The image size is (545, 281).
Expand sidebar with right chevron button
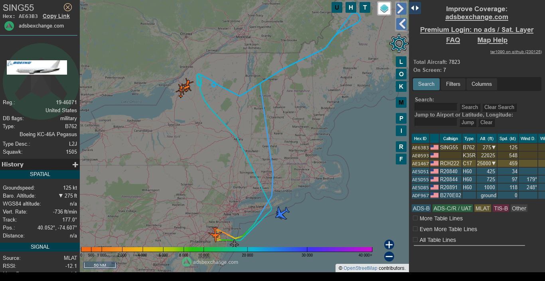click(x=401, y=8)
